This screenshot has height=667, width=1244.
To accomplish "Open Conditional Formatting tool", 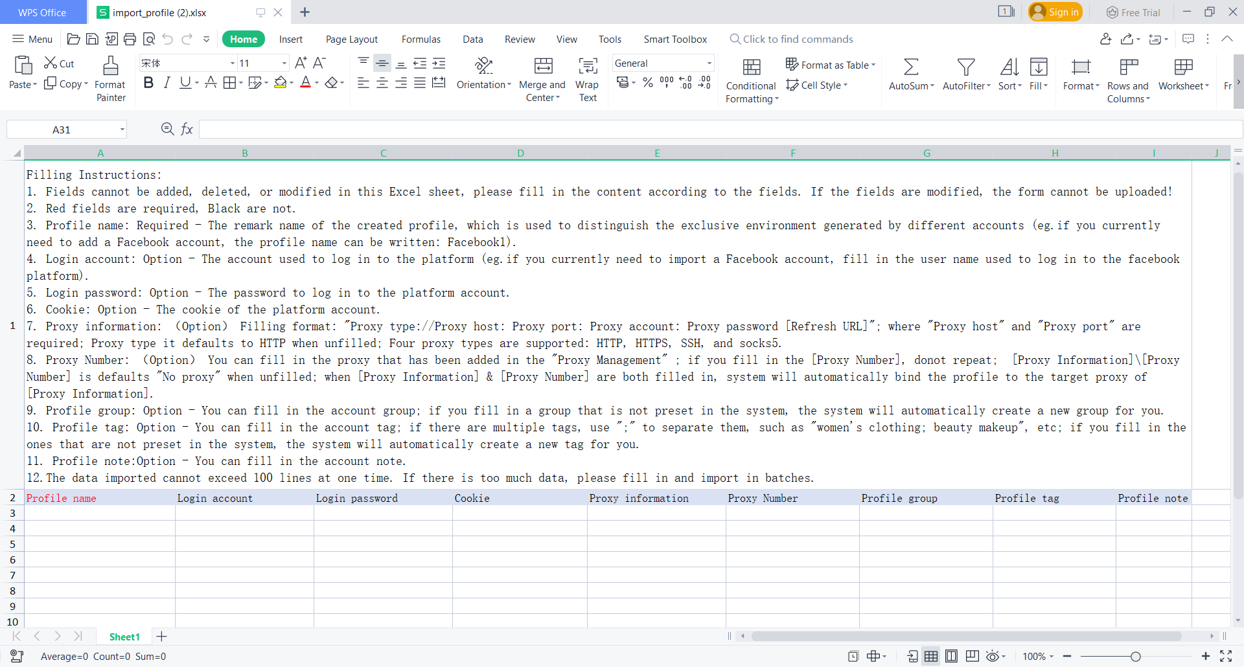I will point(751,67).
